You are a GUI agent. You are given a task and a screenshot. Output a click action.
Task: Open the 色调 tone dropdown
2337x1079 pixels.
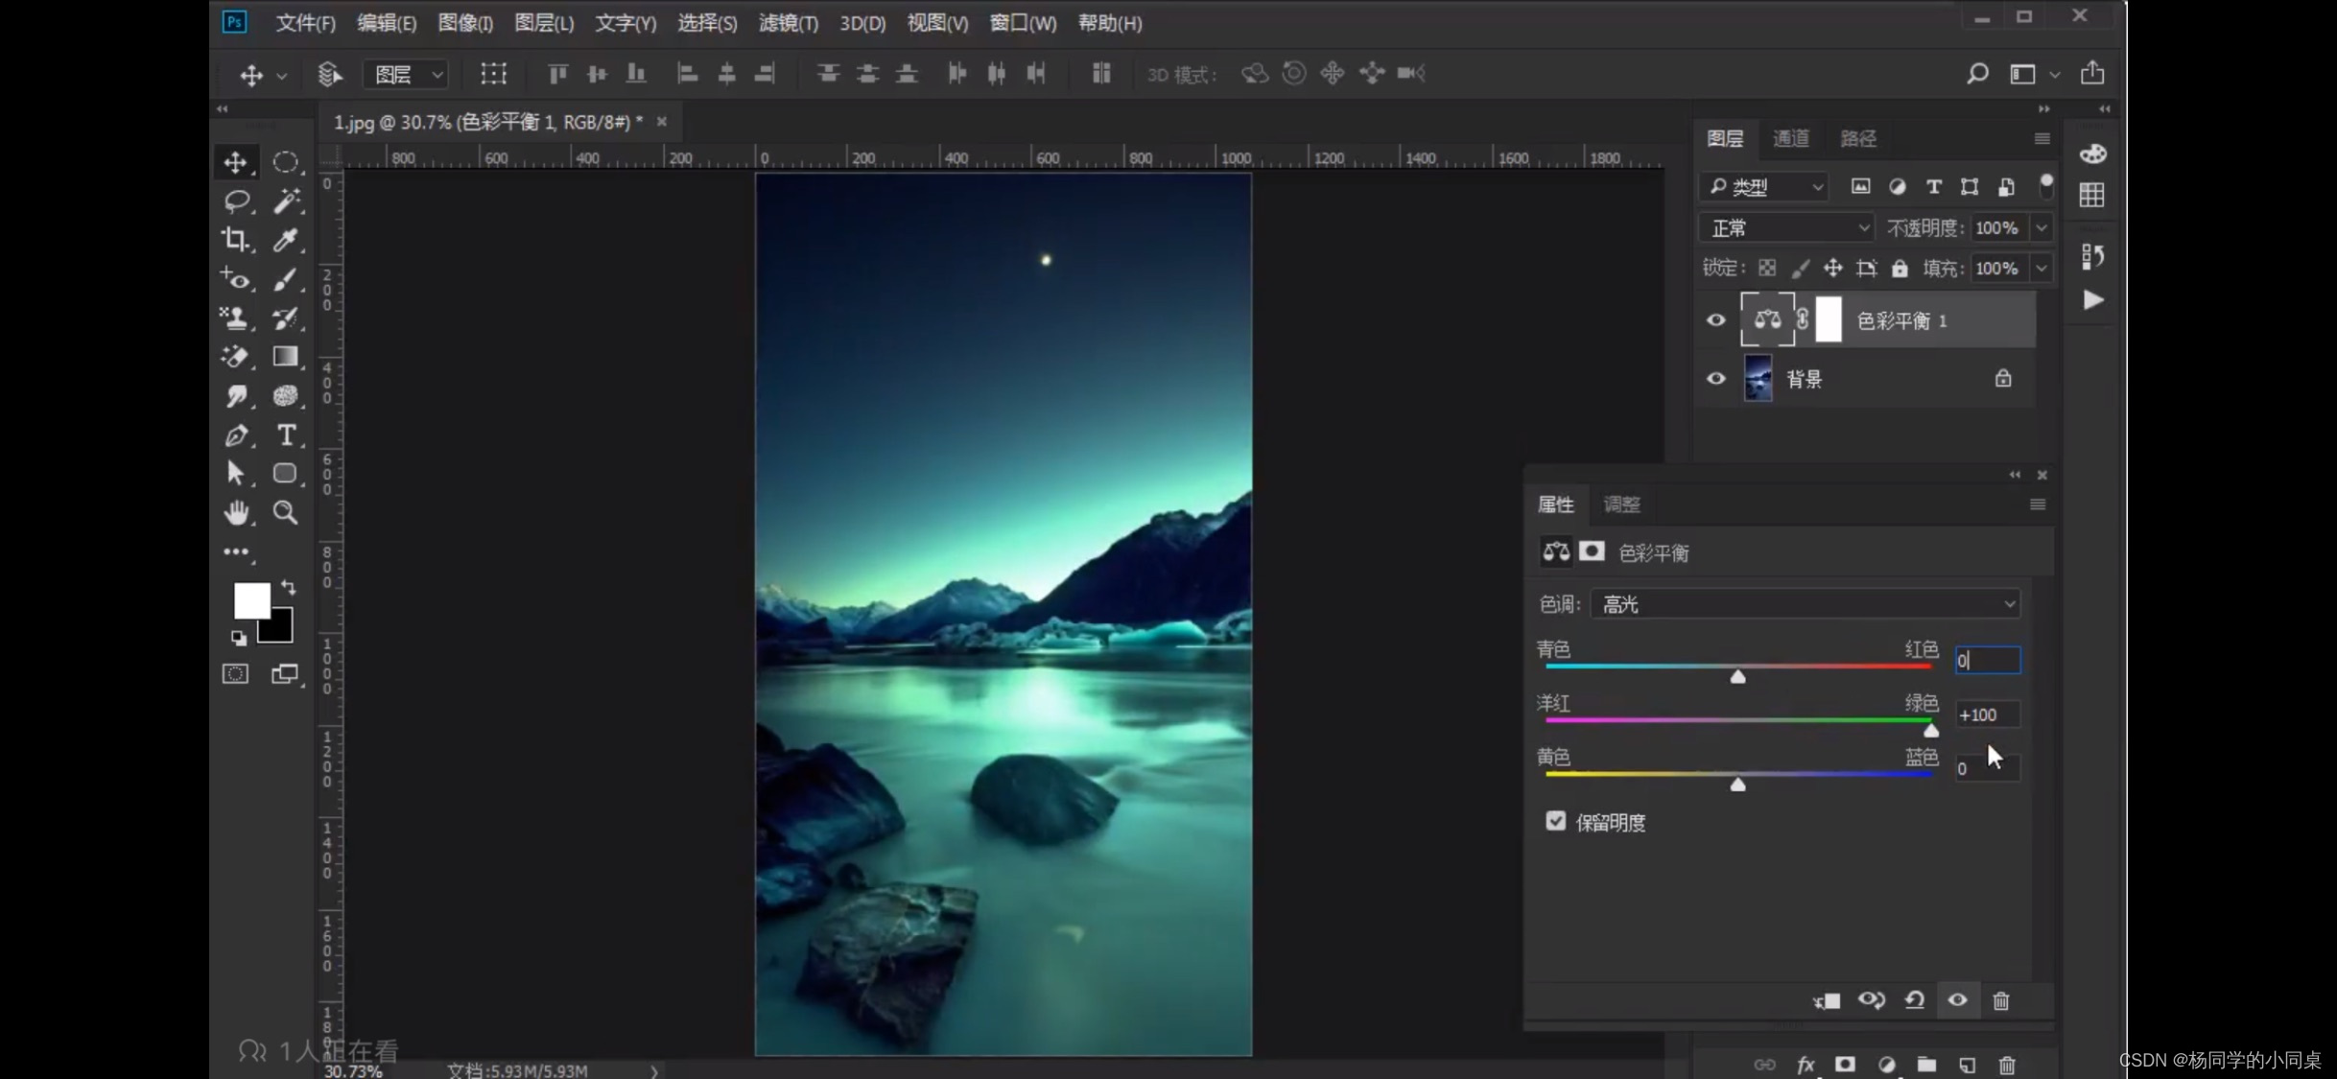[1805, 604]
